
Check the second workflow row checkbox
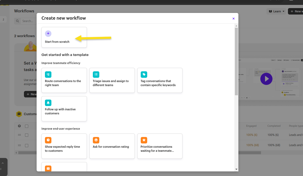(x=27, y=146)
